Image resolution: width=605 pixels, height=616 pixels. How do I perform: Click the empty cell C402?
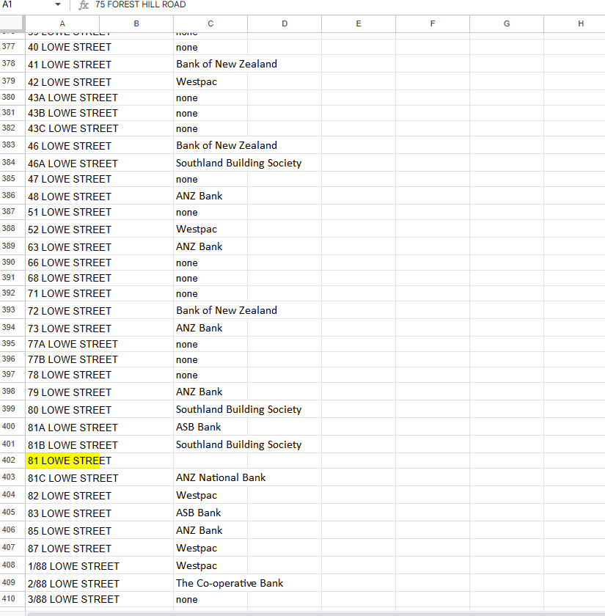tap(210, 461)
